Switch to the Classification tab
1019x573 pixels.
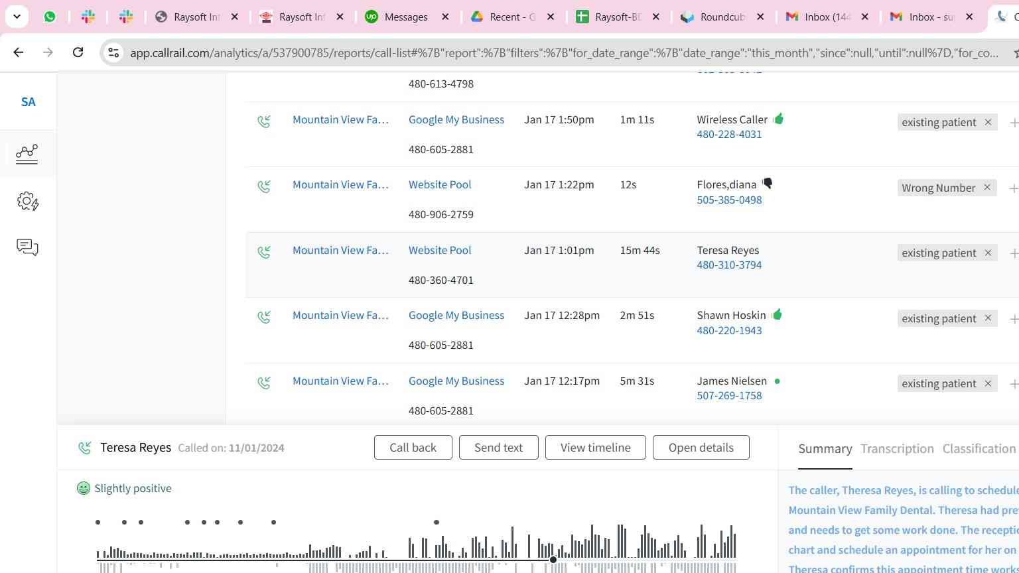[x=979, y=449]
